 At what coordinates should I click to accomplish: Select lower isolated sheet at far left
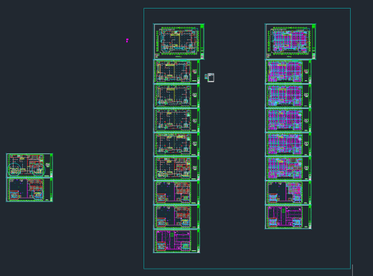(29, 190)
